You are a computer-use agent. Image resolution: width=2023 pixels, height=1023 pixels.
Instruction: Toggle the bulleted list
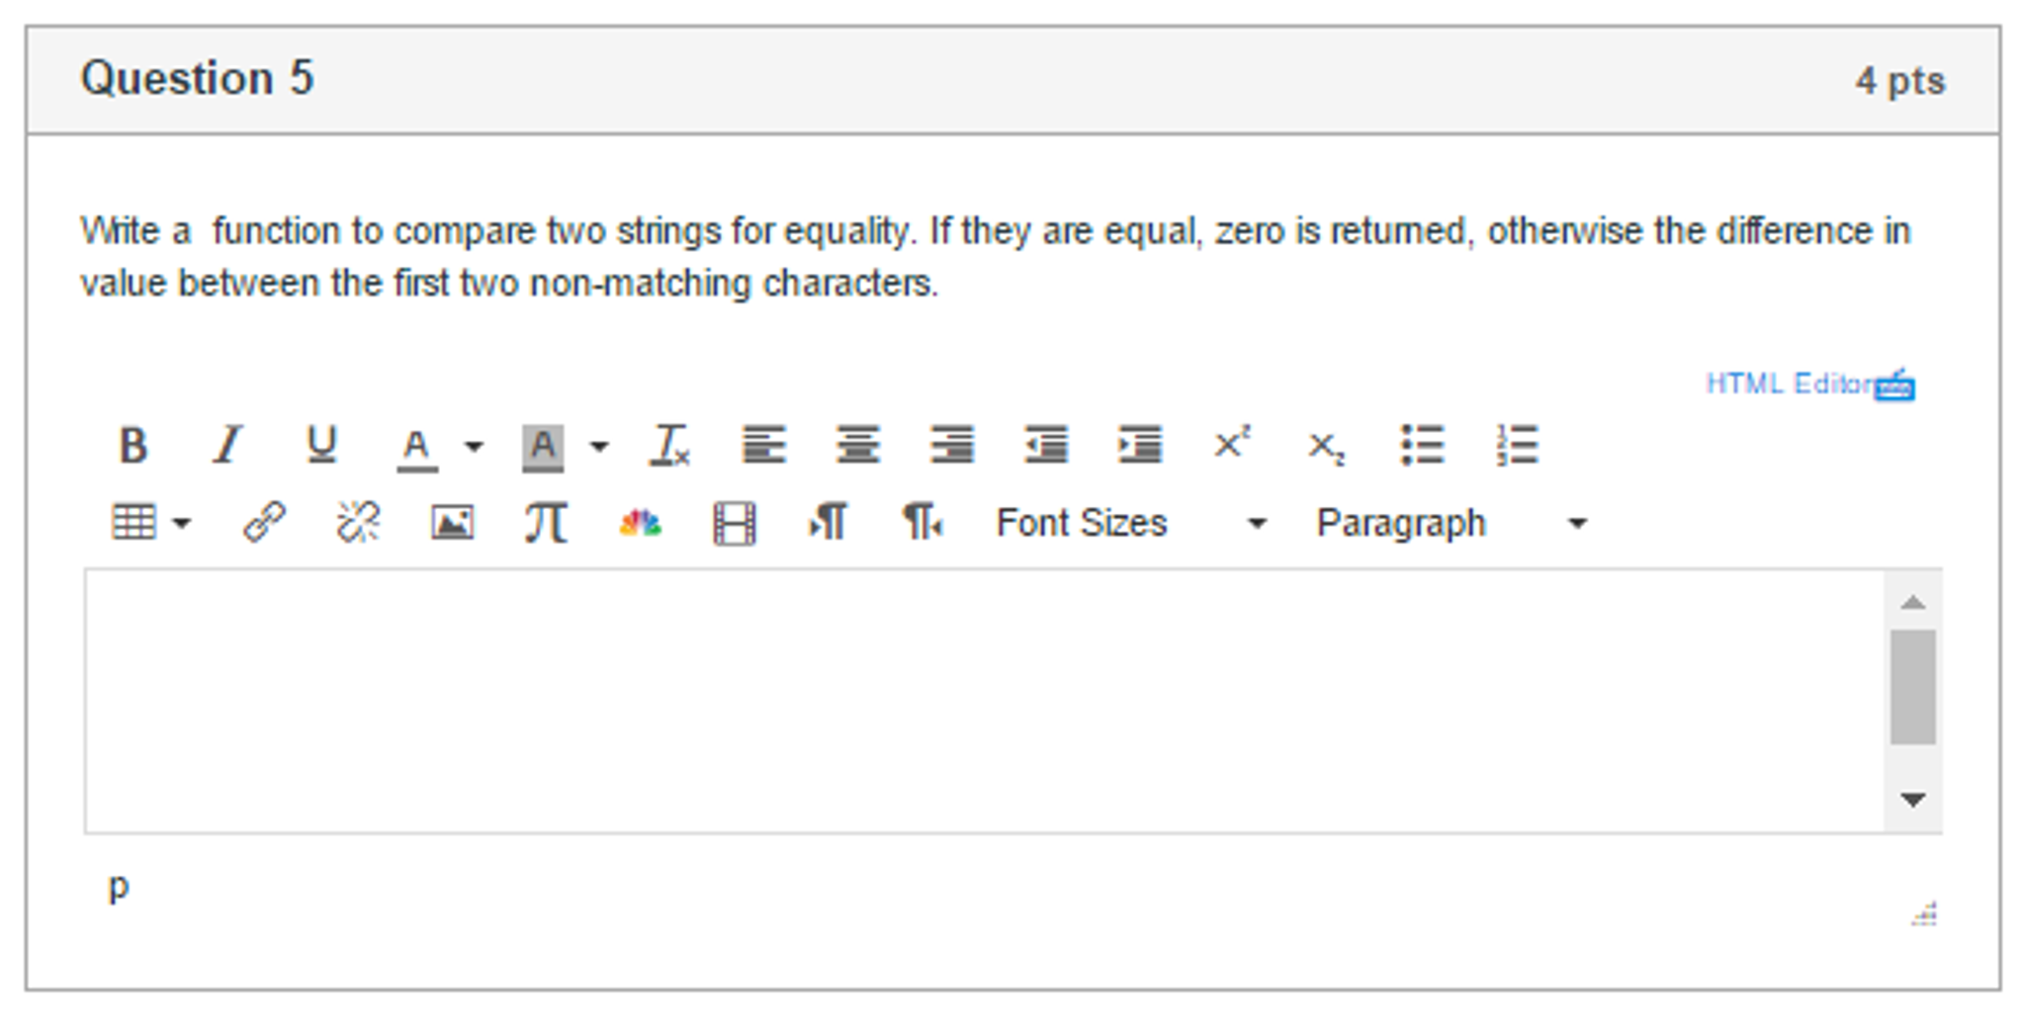(1422, 447)
